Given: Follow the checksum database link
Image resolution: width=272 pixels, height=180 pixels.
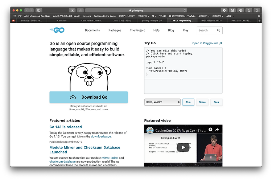Looking at the screenshot, I should pos(62,161).
